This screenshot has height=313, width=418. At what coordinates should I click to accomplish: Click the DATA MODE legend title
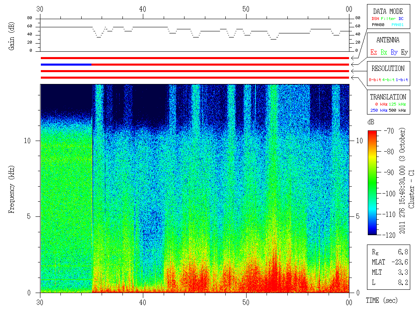coord(388,11)
